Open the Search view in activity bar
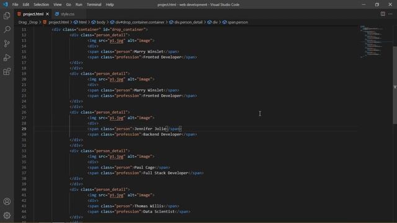The height and width of the screenshot is (223, 397). (7, 30)
